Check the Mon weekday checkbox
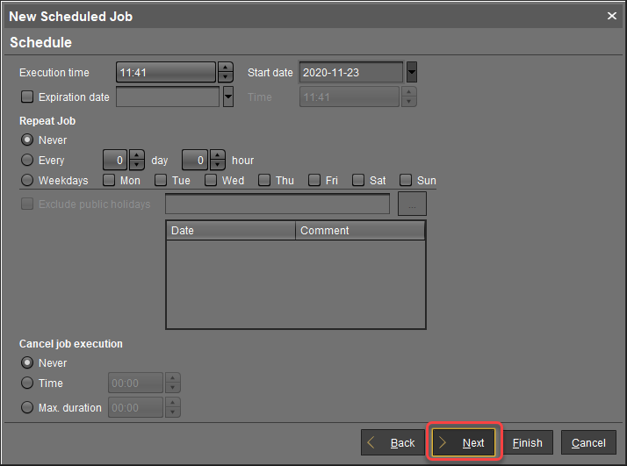The image size is (627, 466). click(x=109, y=181)
